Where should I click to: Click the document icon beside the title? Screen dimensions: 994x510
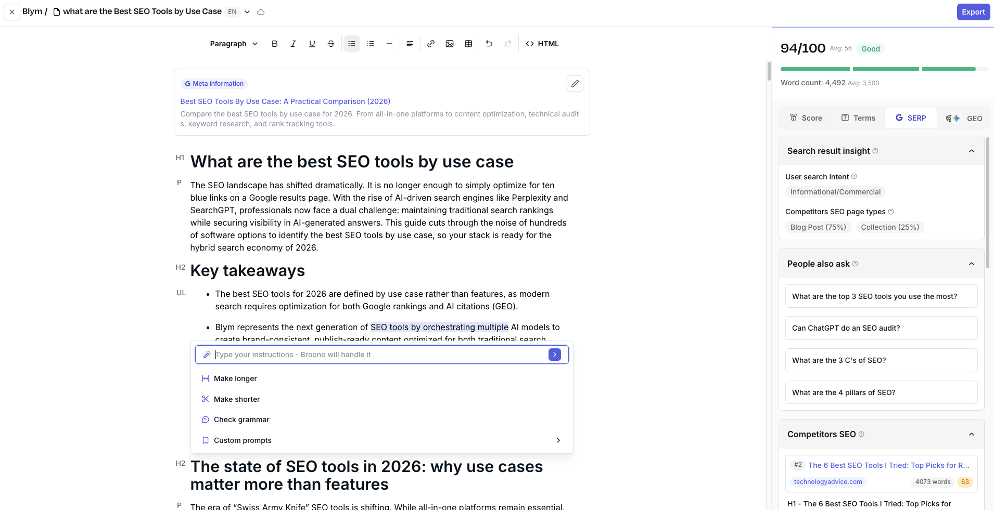pos(57,12)
